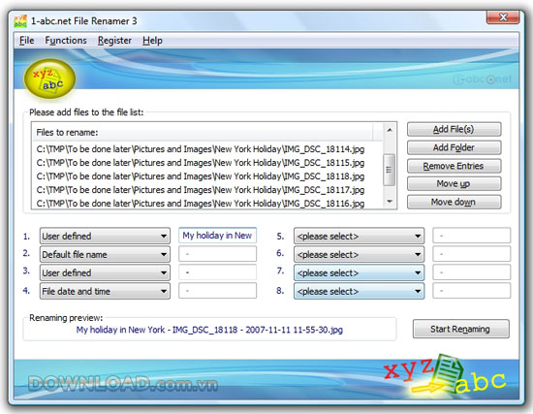
Task: Click the text field beside dropdown 7
Action: pos(472,272)
